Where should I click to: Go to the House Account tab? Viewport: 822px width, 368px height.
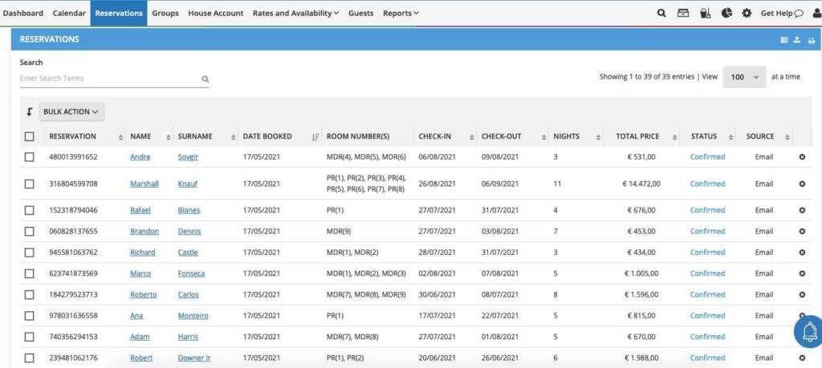coord(215,13)
